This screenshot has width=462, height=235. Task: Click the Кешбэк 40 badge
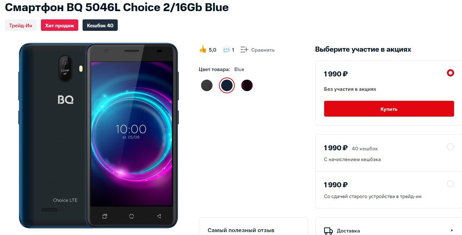100,25
